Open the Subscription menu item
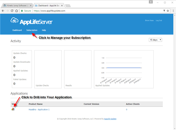This screenshot has height=130, width=176. [x=32, y=30]
